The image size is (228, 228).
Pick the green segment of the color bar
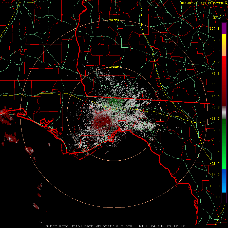[x=224, y=144]
